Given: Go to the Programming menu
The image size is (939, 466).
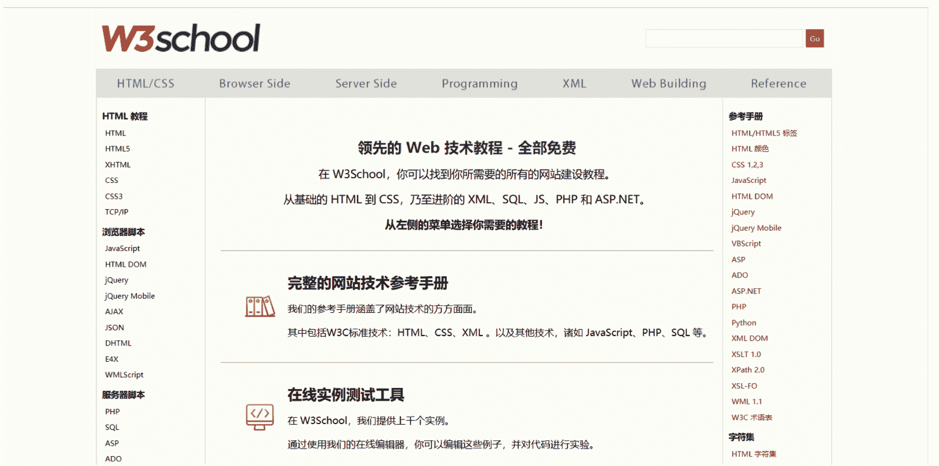Looking at the screenshot, I should [479, 83].
